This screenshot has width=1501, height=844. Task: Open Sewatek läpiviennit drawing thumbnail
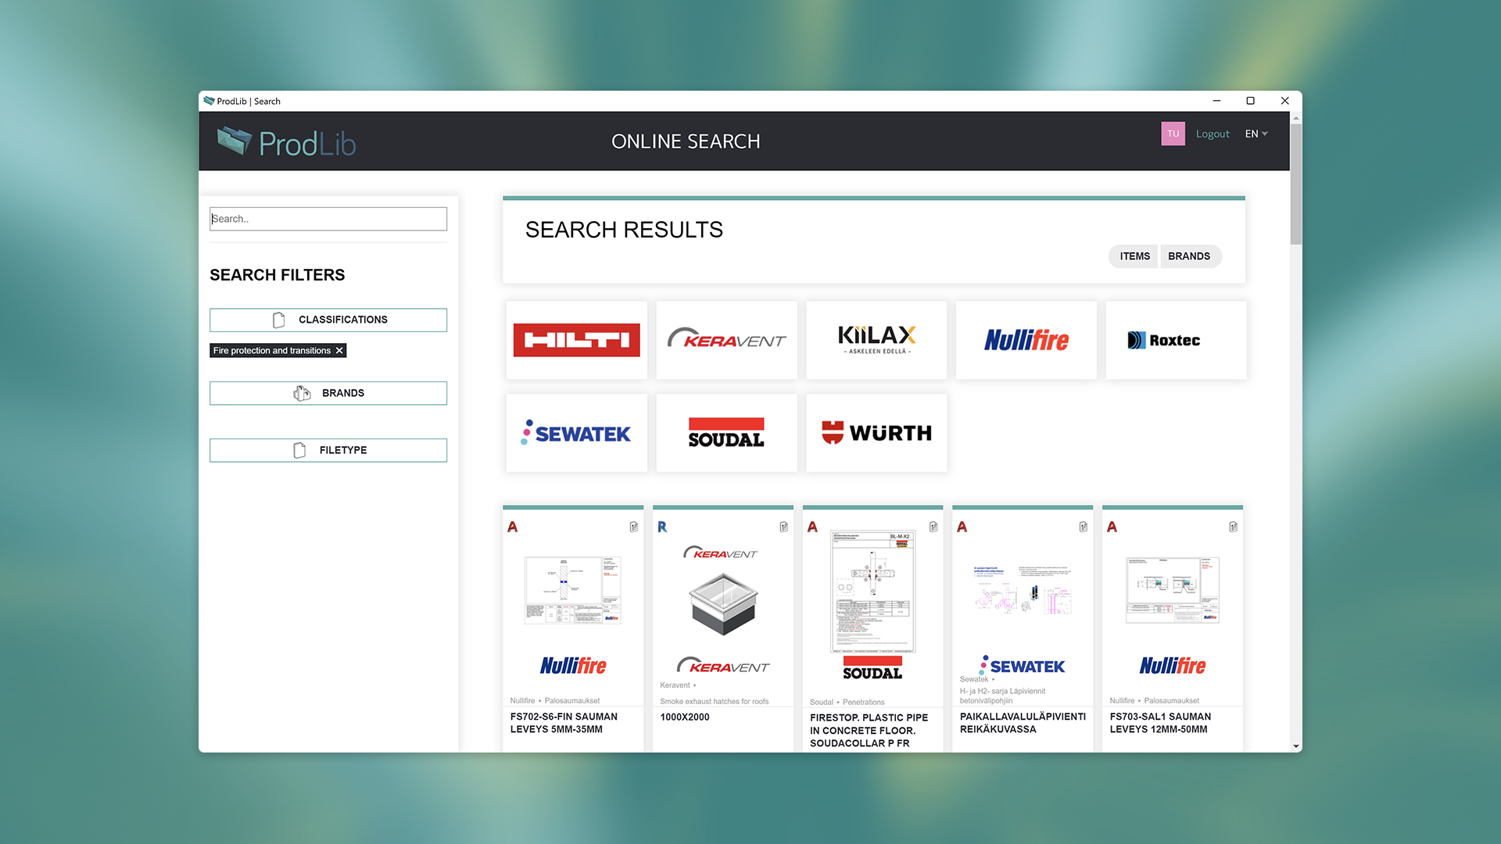pos(1023,590)
